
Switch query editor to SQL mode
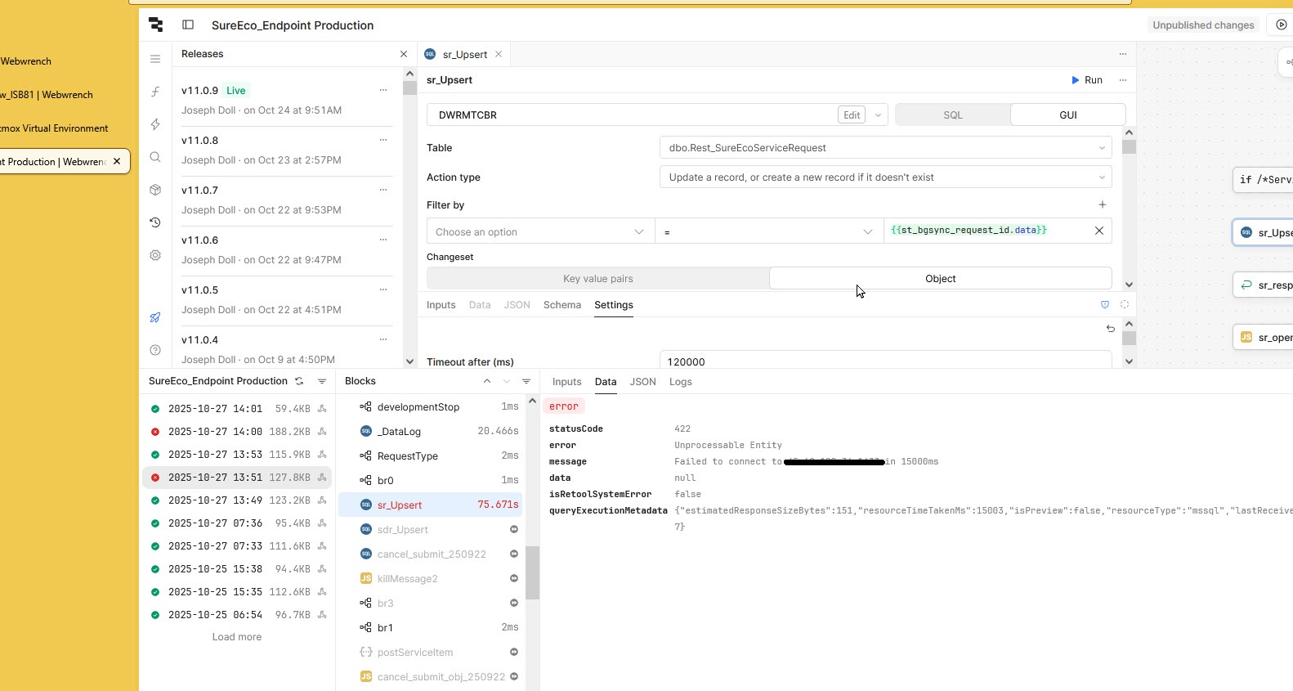(x=952, y=115)
